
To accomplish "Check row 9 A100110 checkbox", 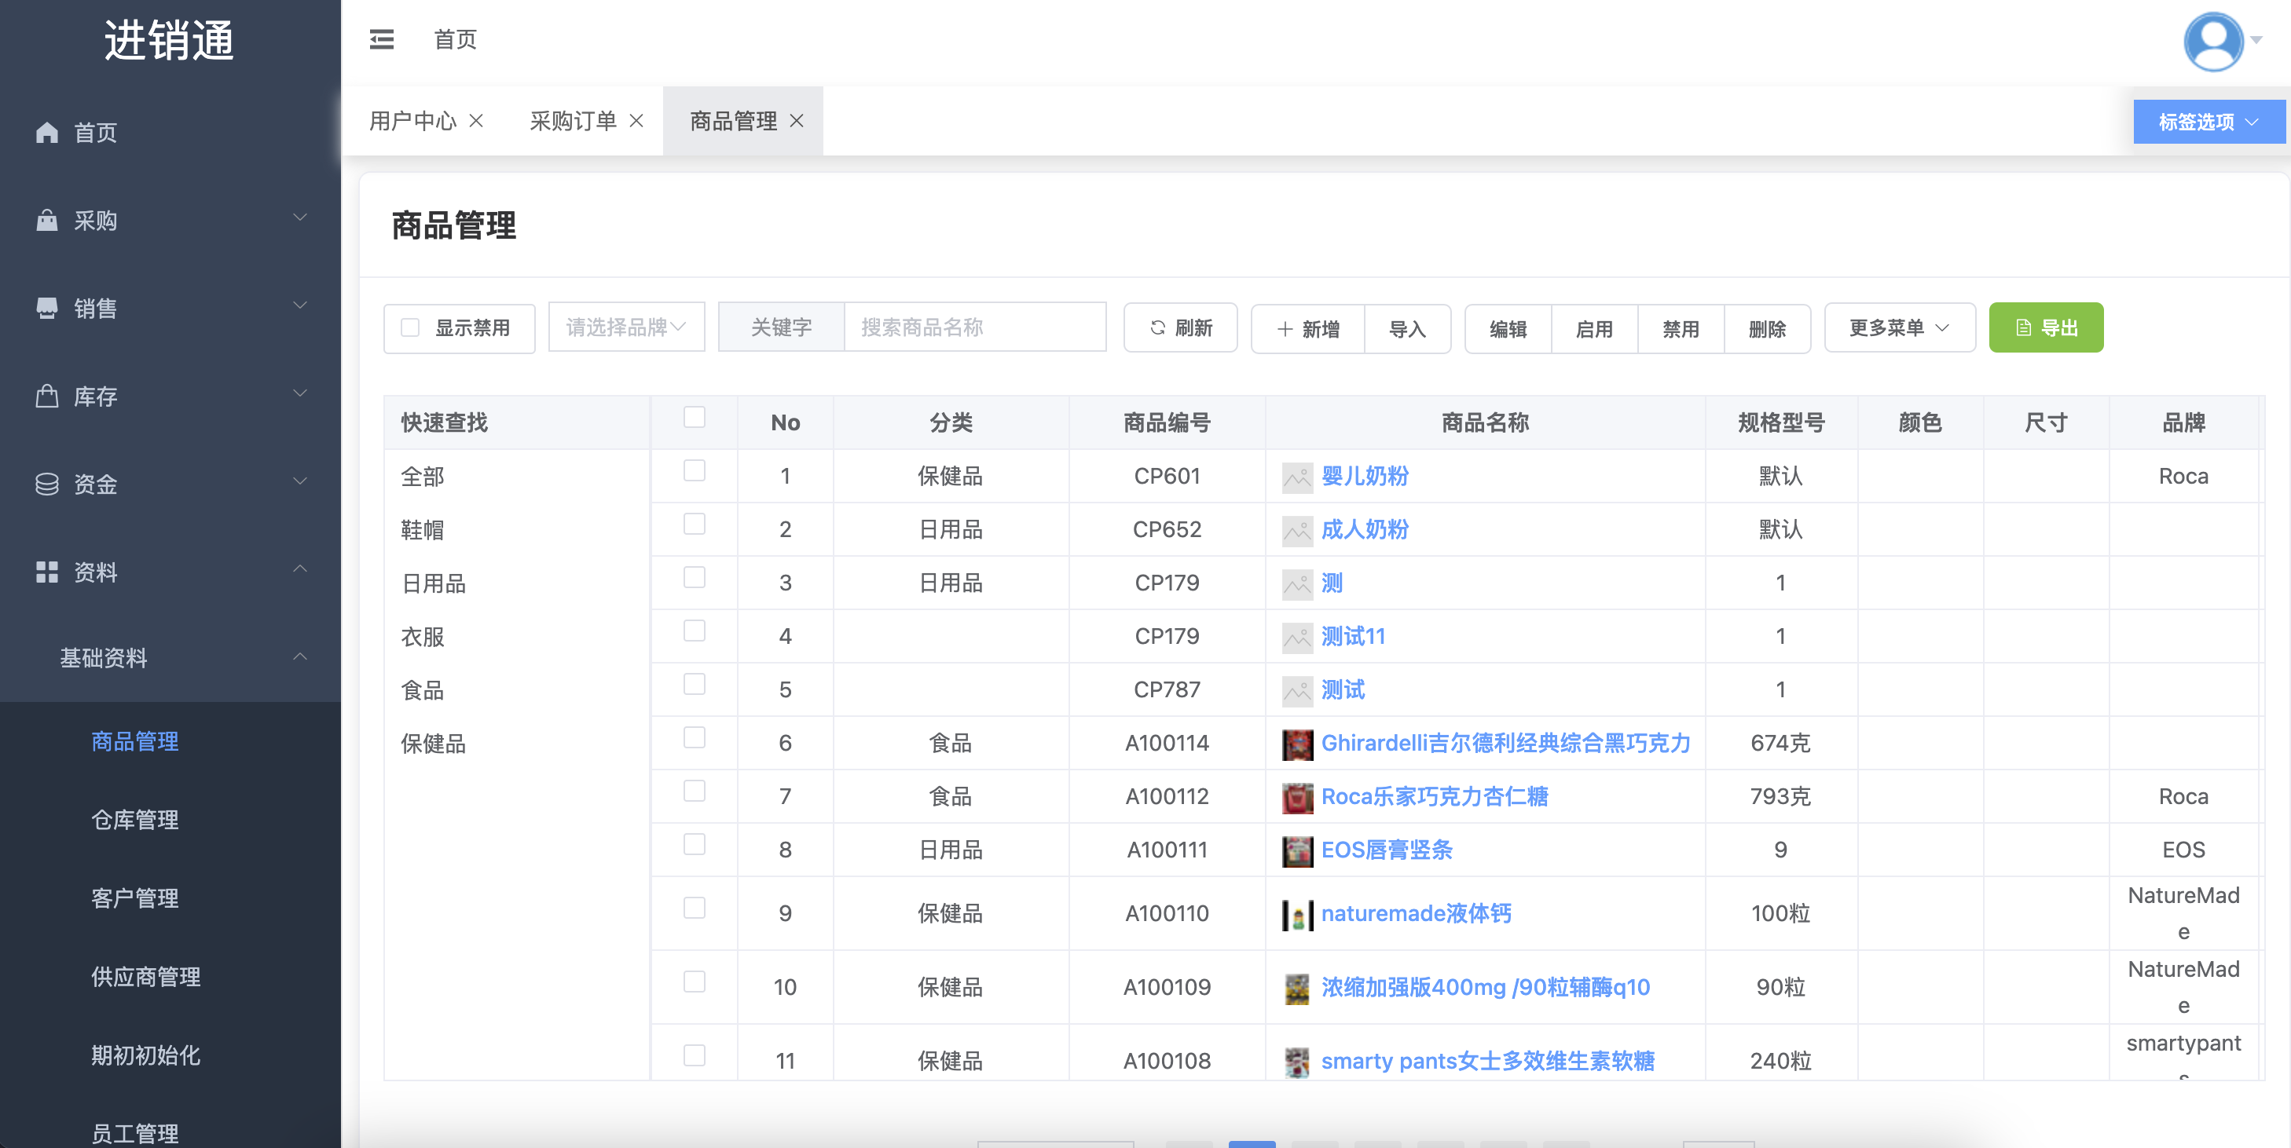I will pyautogui.click(x=695, y=907).
